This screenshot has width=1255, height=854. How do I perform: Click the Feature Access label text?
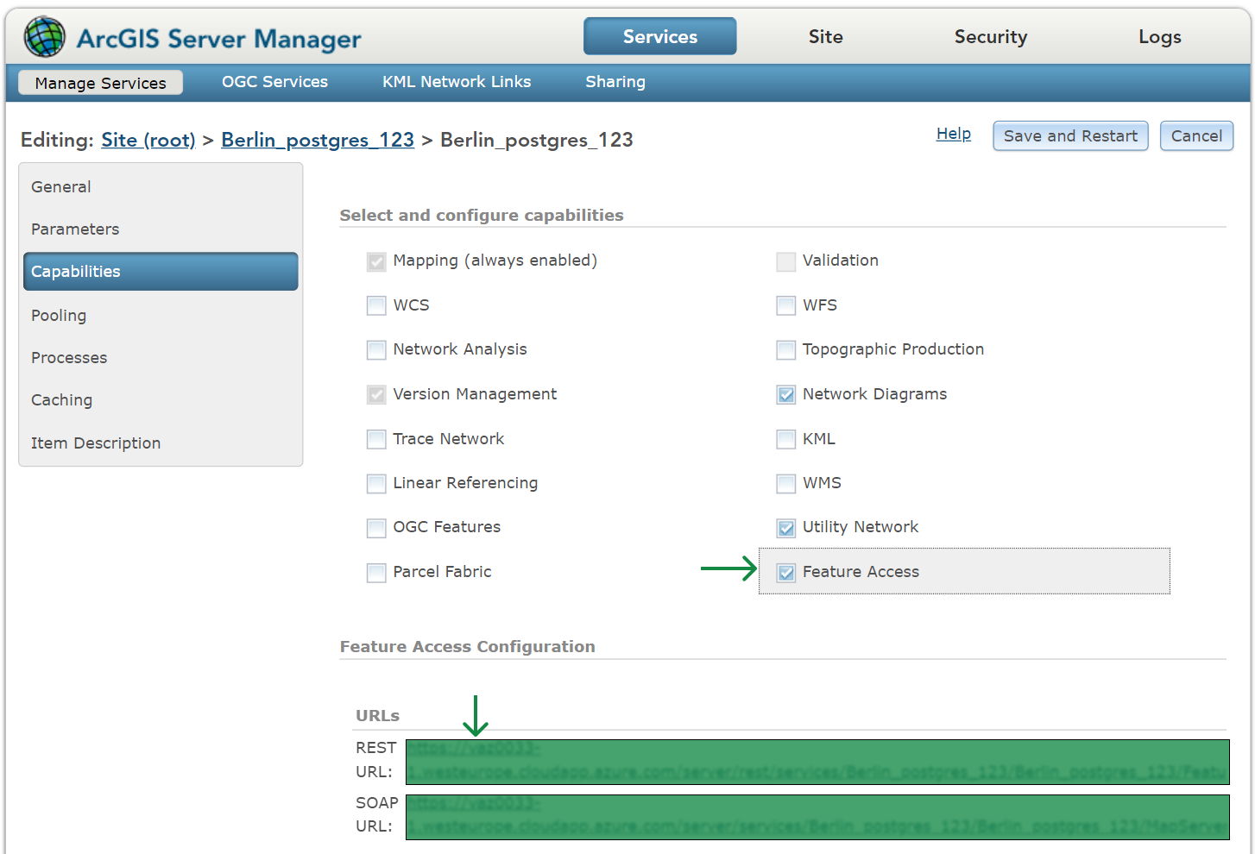pyautogui.click(x=861, y=572)
